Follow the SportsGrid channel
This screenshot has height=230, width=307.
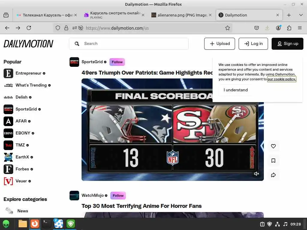[x=117, y=62]
